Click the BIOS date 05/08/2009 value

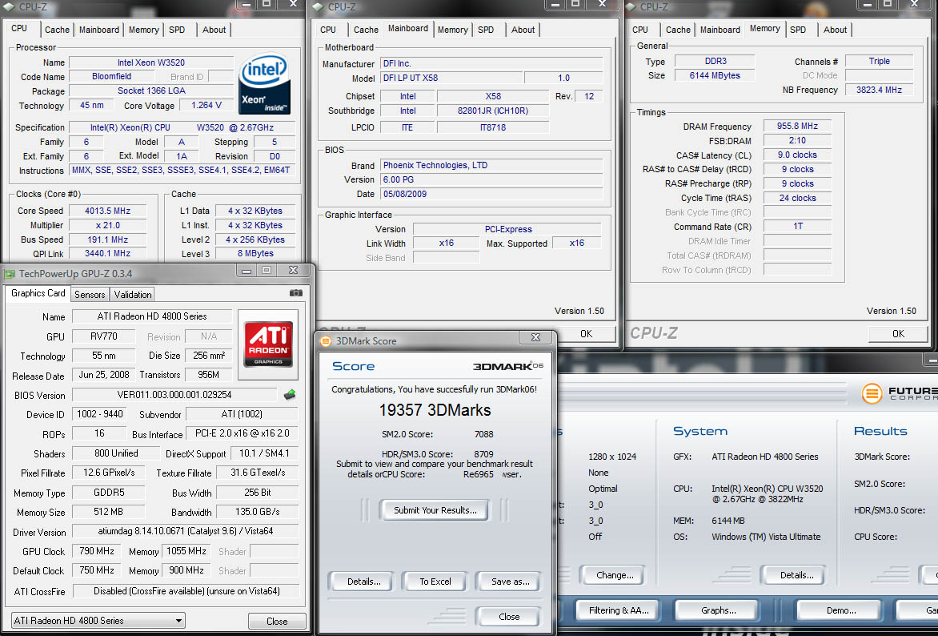click(491, 194)
